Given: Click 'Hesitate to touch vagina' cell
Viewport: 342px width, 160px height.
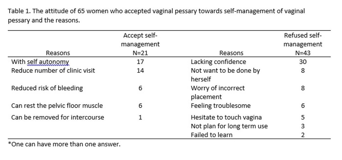Looking at the screenshot, I should [x=226, y=118].
